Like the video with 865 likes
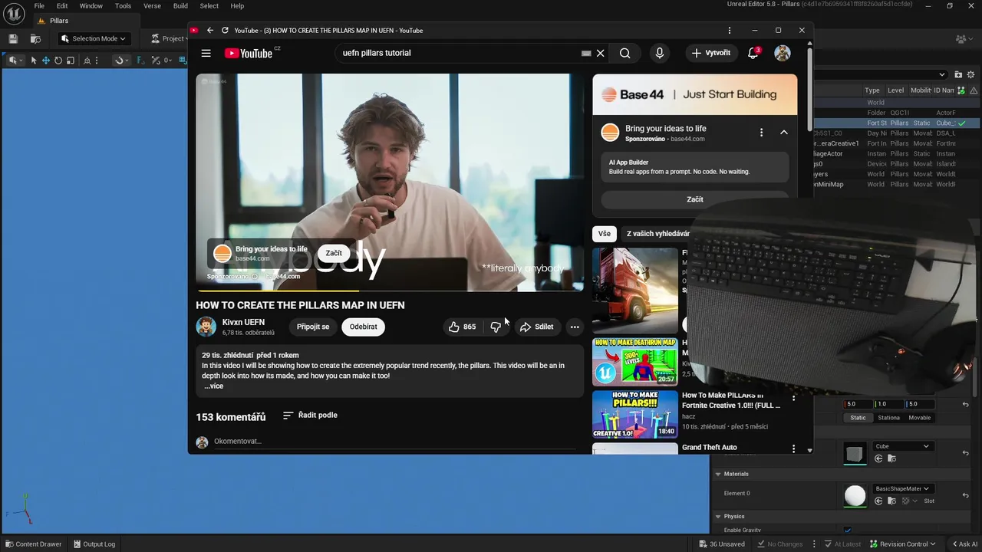 coord(463,327)
